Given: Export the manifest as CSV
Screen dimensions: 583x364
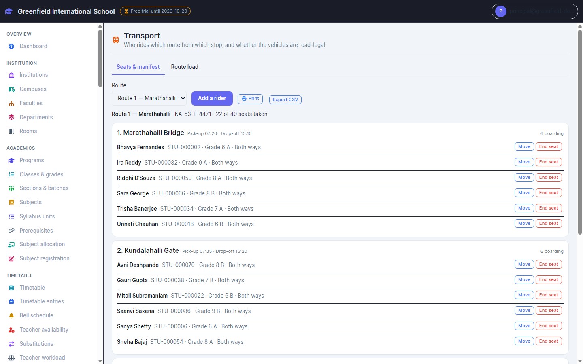Looking at the screenshot, I should pos(285,99).
